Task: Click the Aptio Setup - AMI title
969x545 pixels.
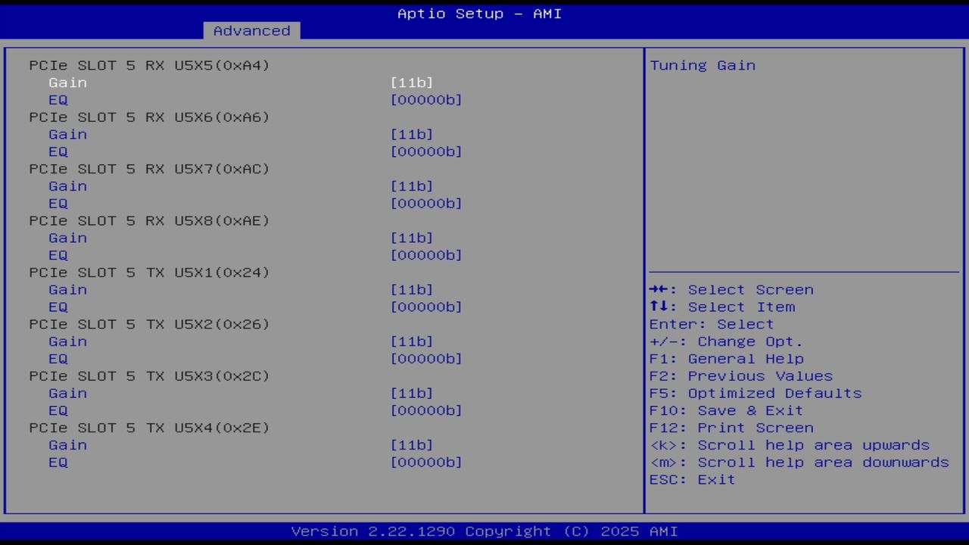Action: click(480, 14)
